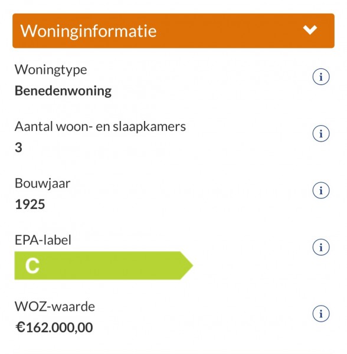Click the room count value 3

(x=18, y=147)
